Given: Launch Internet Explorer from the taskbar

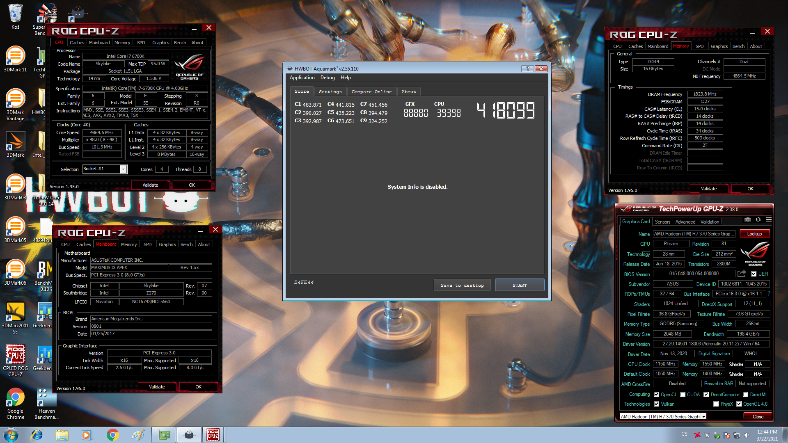Looking at the screenshot, I should [37, 435].
